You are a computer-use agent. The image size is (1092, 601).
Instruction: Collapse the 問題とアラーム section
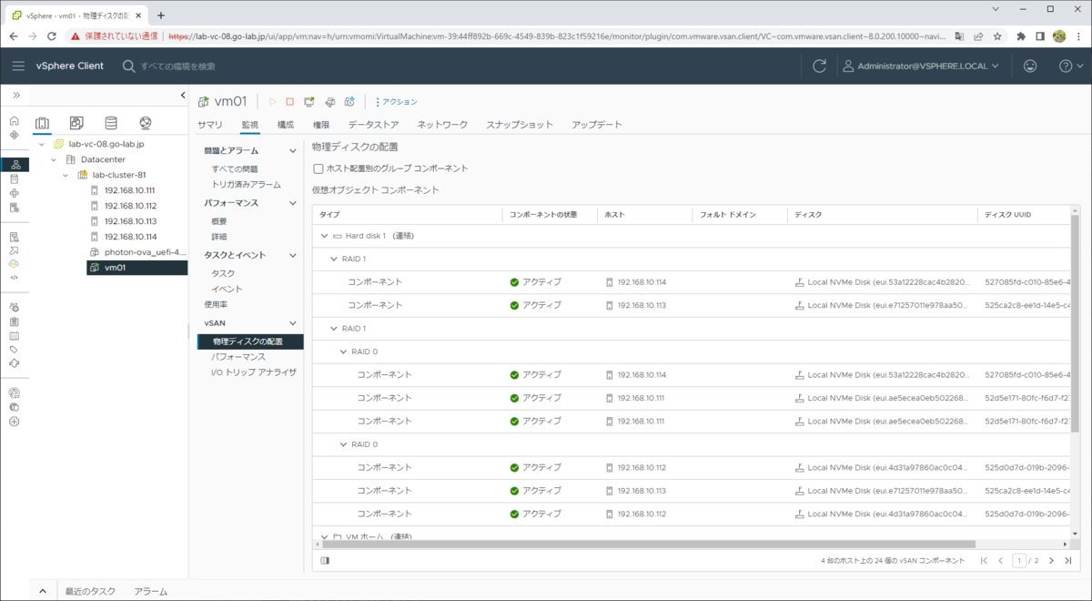coord(293,151)
